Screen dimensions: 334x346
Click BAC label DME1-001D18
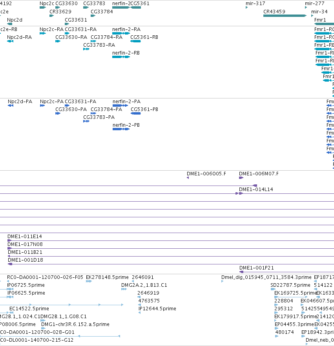[26, 260]
